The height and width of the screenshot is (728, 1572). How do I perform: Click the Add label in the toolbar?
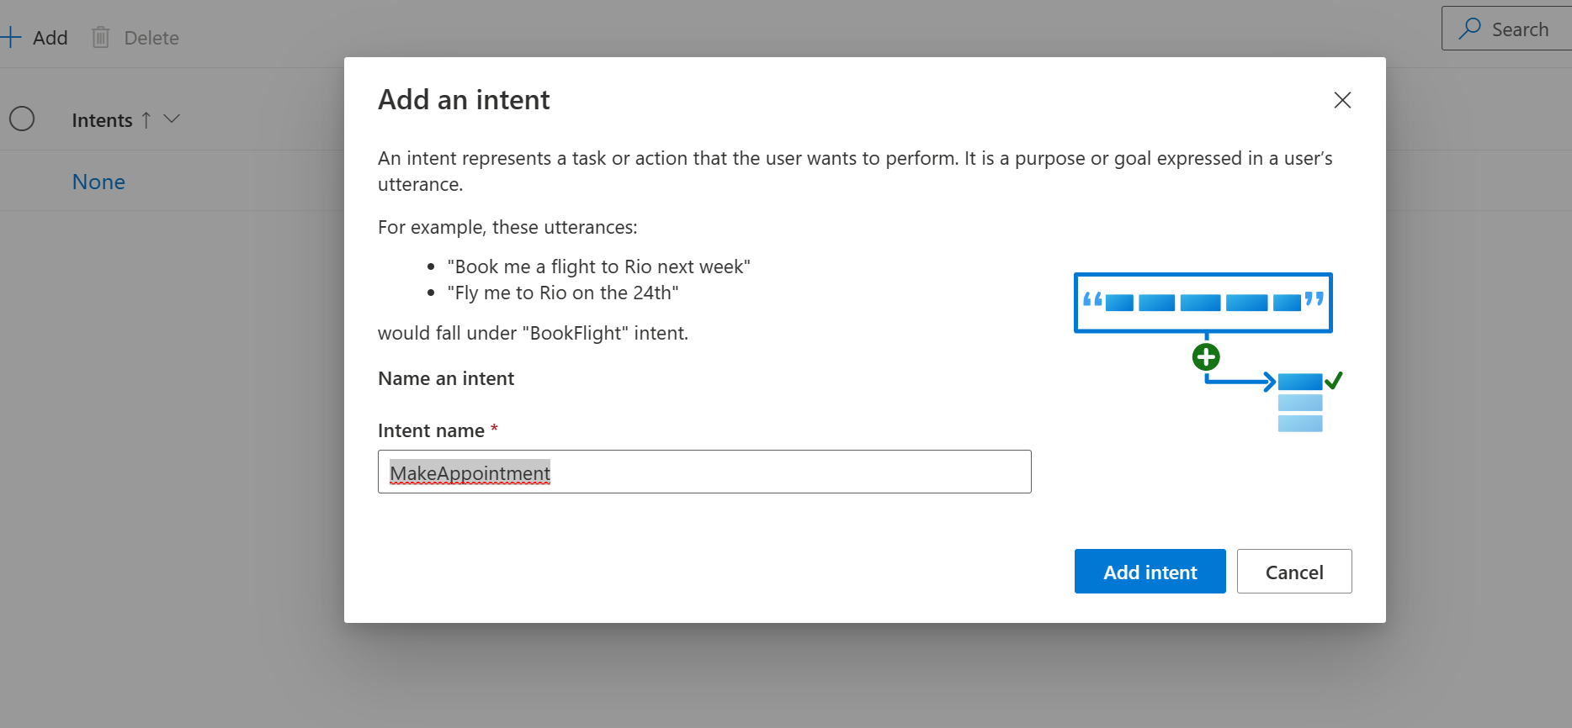[50, 38]
